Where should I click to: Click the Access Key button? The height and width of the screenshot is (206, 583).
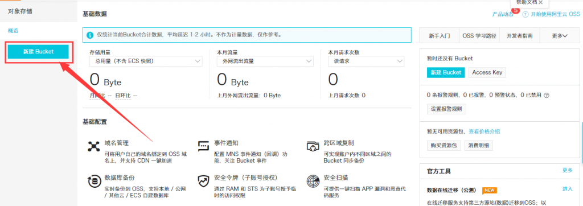pyautogui.click(x=487, y=72)
